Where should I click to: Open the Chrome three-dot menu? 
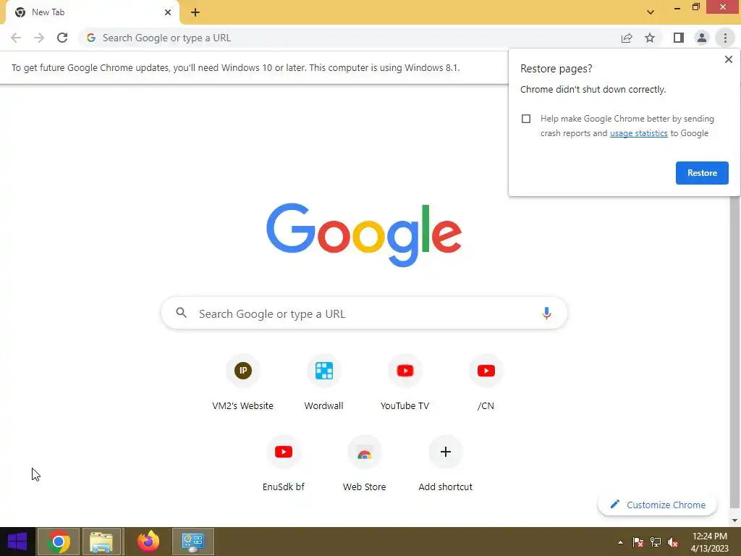[x=725, y=38]
